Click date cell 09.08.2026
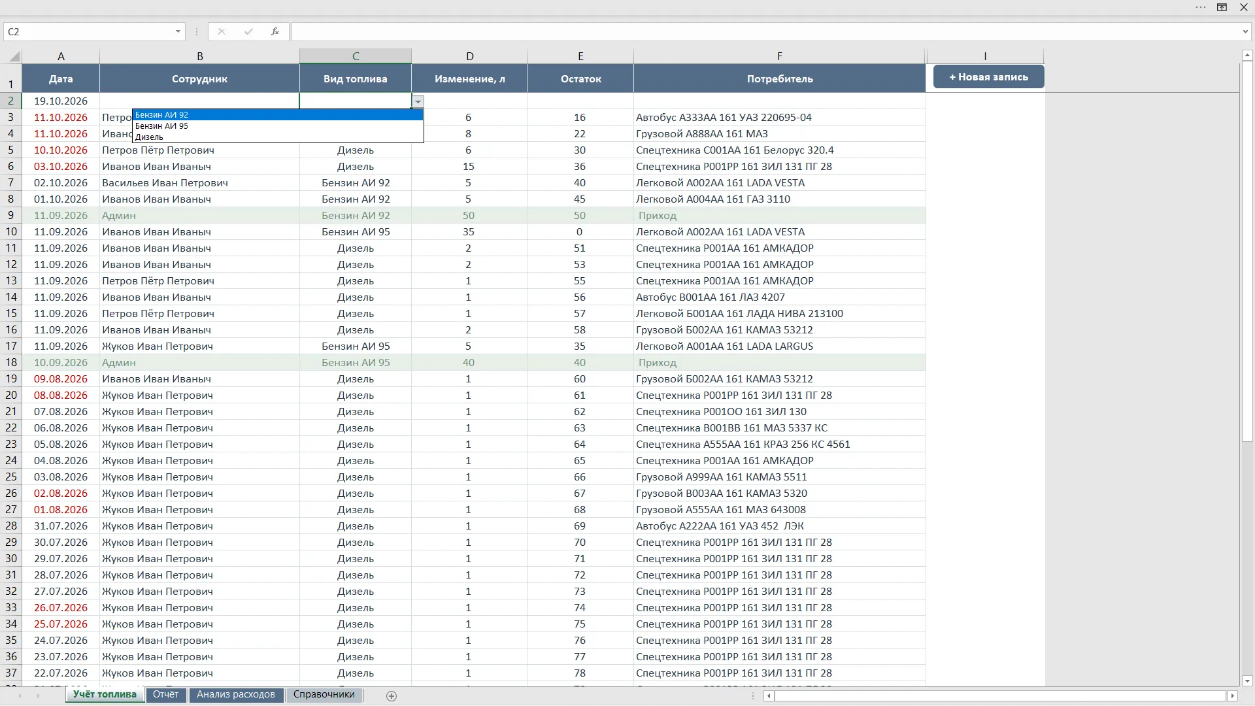This screenshot has width=1255, height=706. pos(61,379)
